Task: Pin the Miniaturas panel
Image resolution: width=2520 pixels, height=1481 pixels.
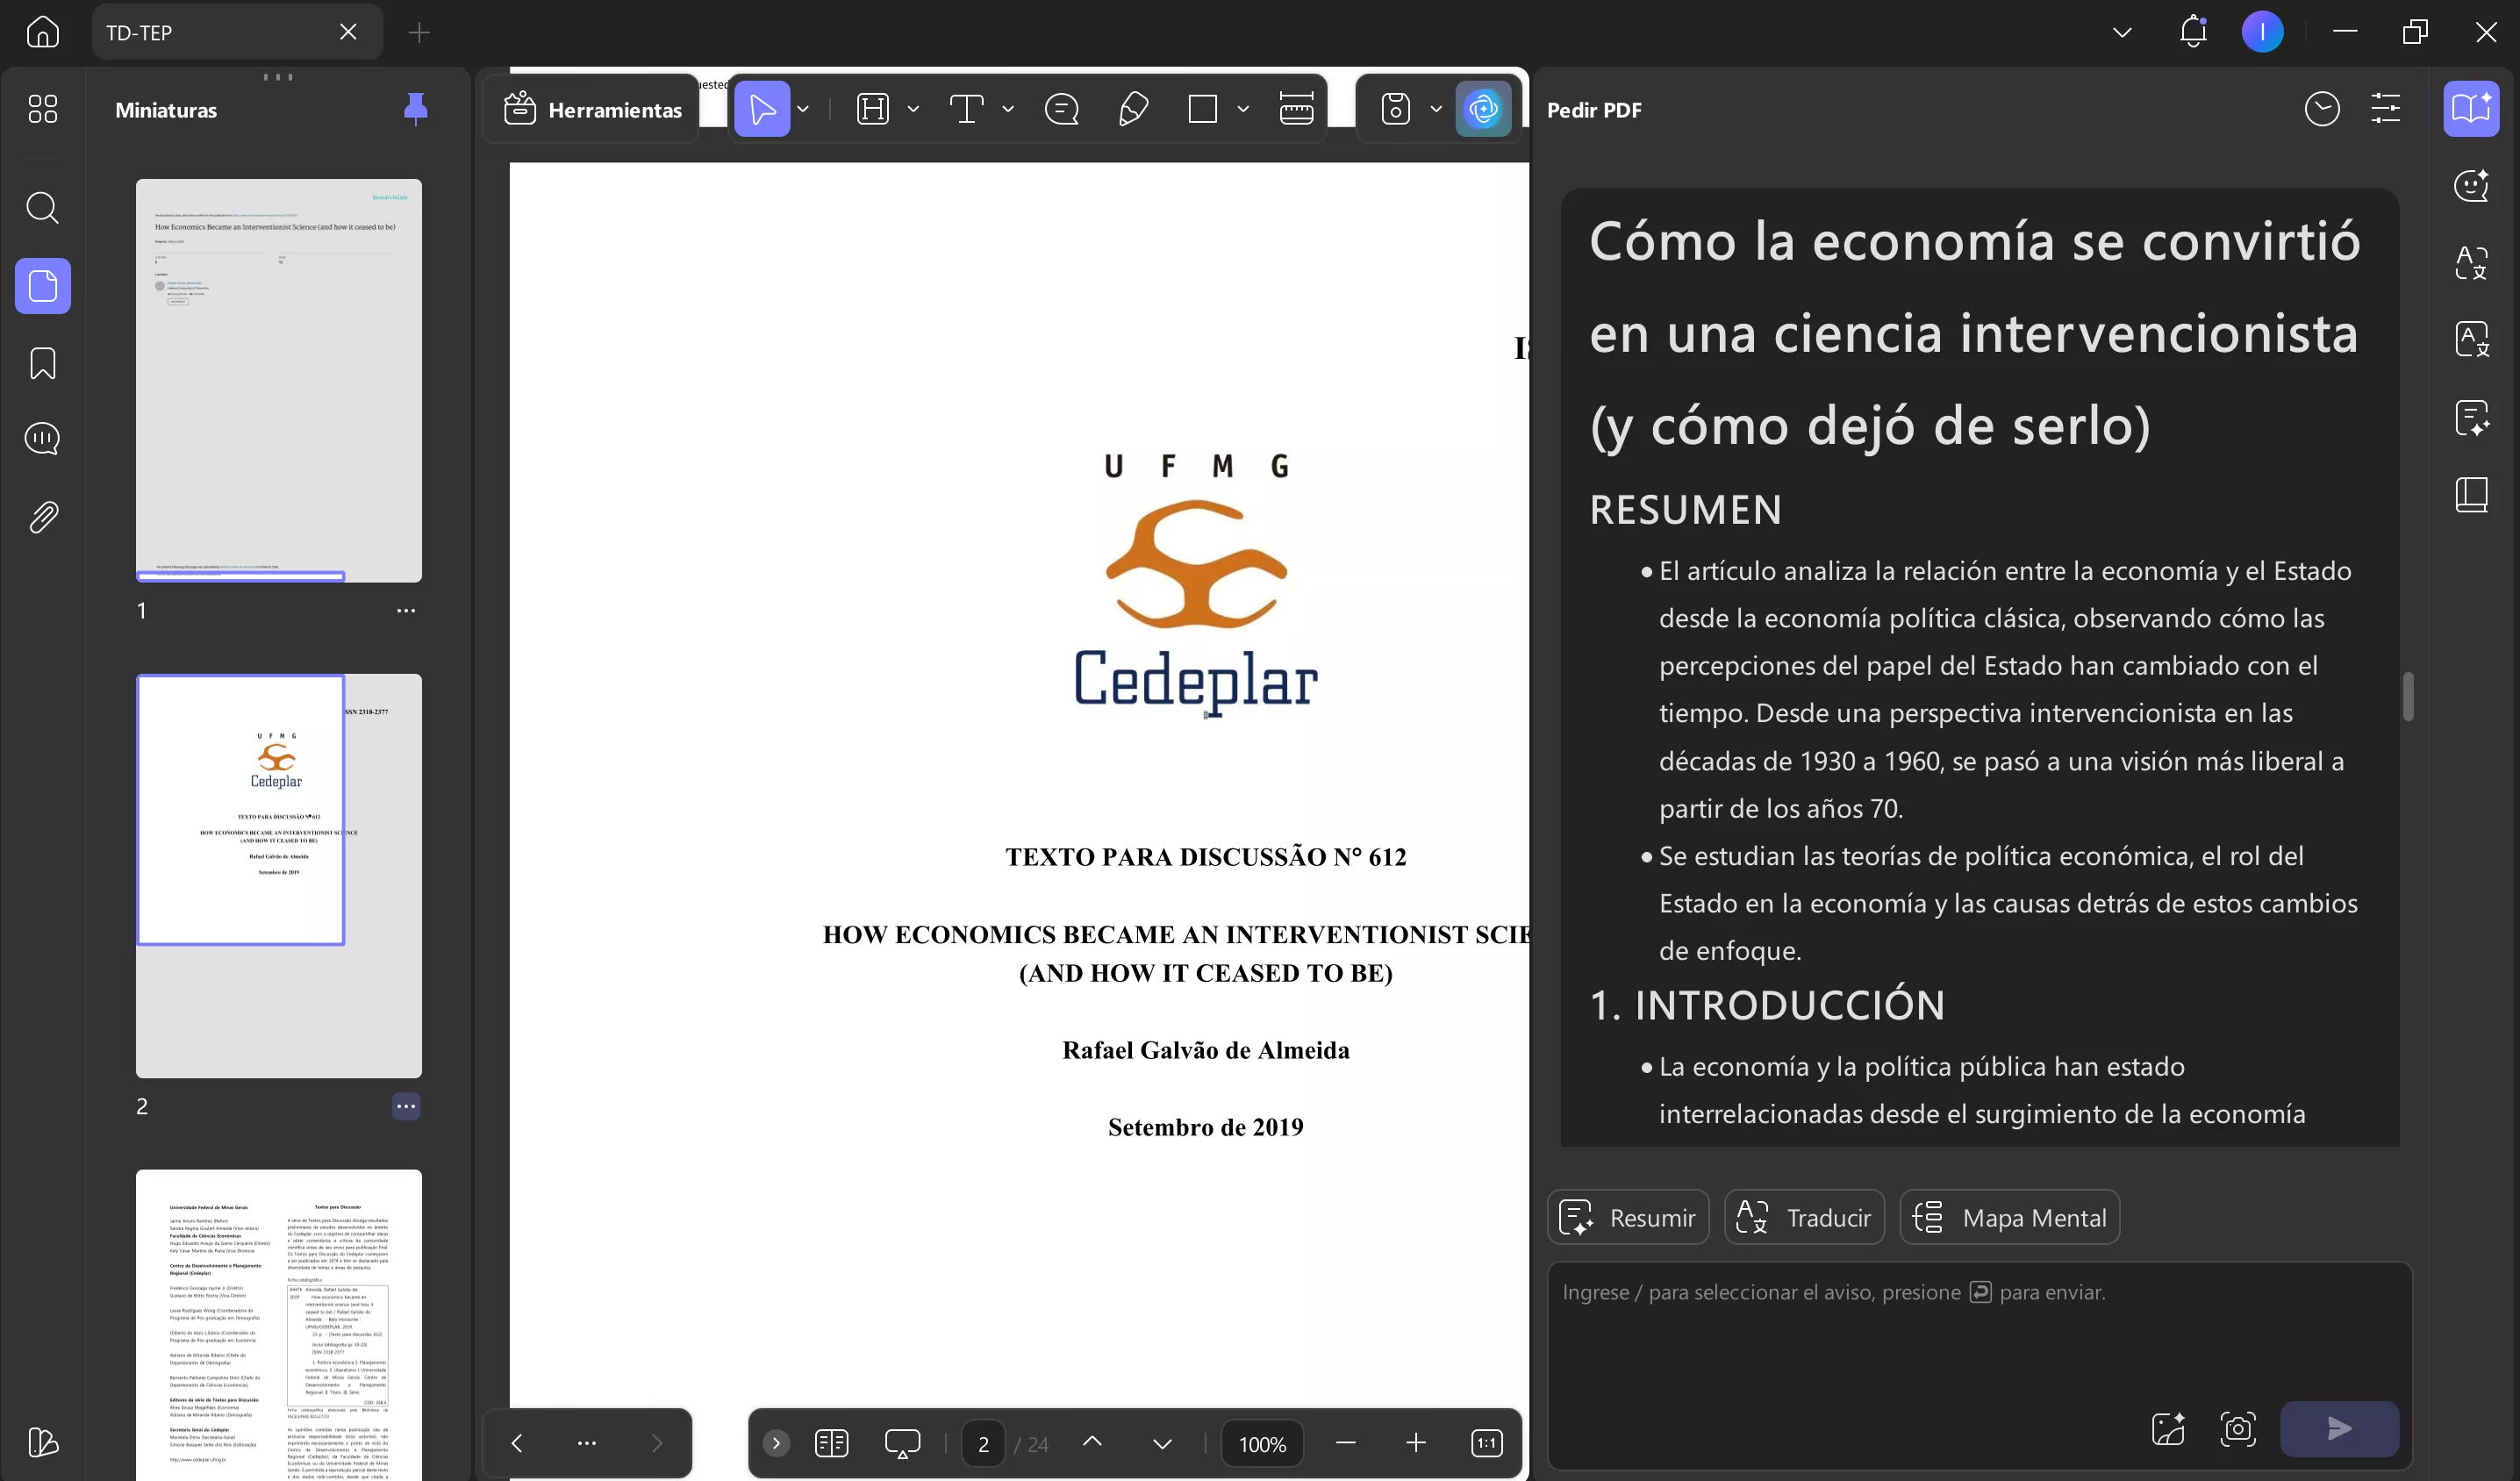Action: tap(415, 109)
